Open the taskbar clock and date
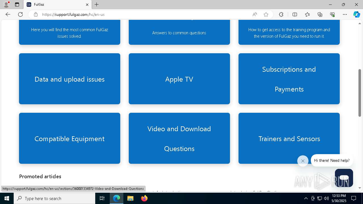 click(339, 198)
